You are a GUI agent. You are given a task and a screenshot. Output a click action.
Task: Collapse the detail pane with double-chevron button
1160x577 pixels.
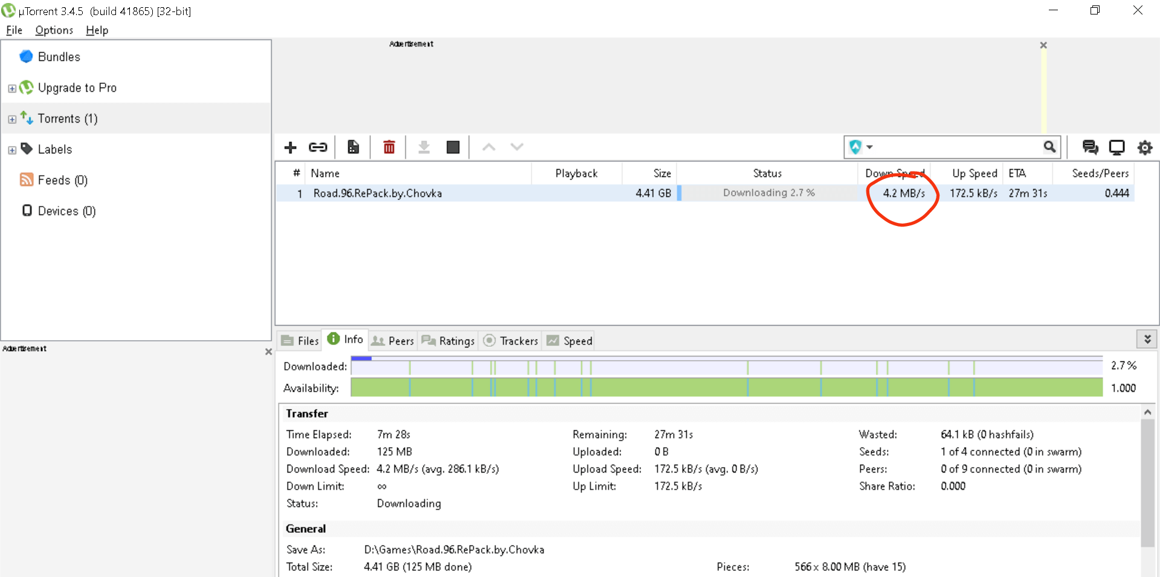point(1147,339)
